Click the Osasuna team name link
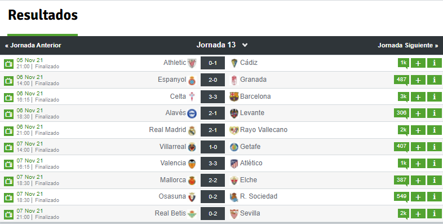Viewport: 443px width, 224px height. tap(172, 196)
